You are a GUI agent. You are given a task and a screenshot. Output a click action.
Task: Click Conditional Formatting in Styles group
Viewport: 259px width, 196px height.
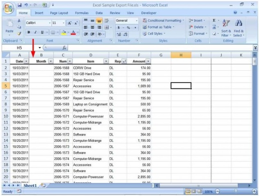[x=163, y=21]
